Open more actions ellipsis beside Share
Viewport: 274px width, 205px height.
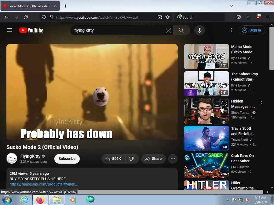click(x=173, y=159)
